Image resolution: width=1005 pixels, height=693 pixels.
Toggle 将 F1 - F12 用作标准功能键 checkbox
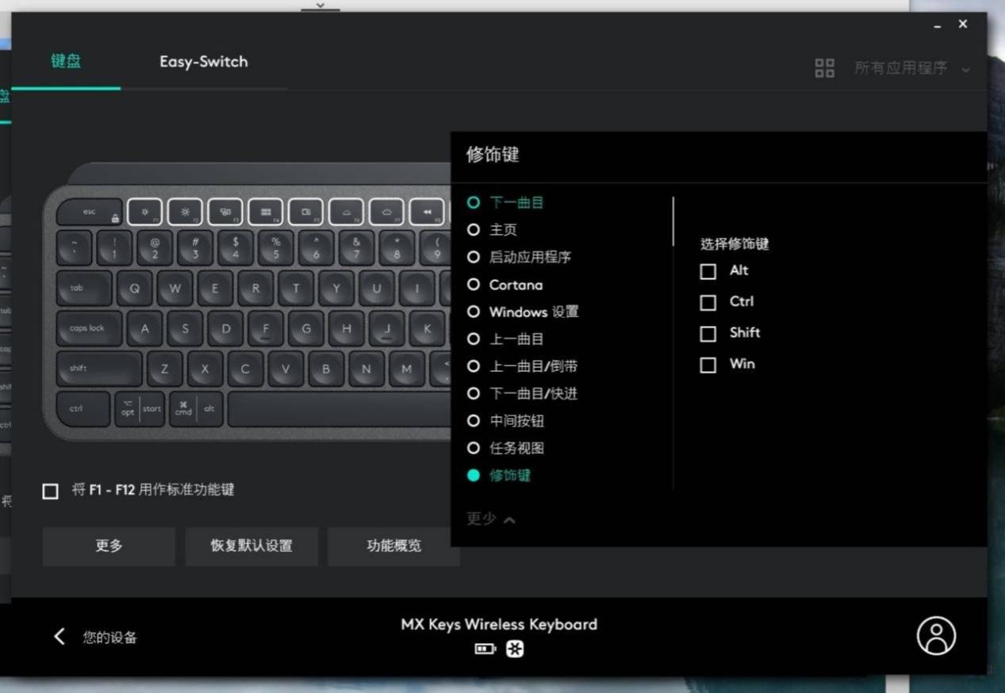click(51, 491)
